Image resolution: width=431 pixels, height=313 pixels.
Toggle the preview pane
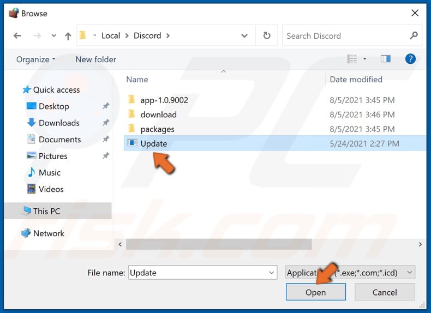tap(385, 59)
